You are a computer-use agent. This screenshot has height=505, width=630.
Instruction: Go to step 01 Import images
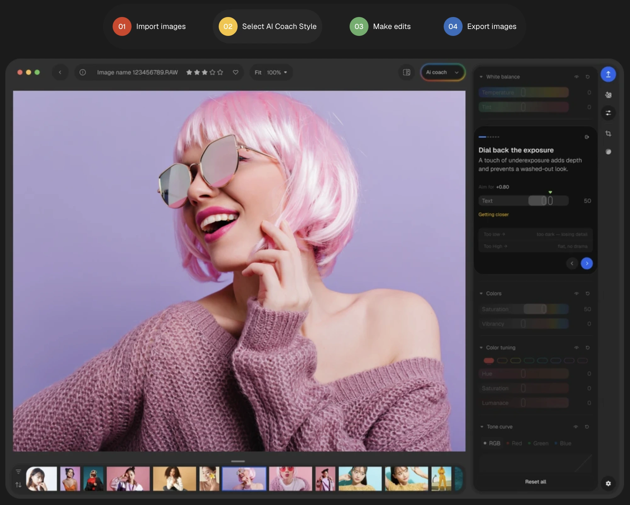click(149, 26)
